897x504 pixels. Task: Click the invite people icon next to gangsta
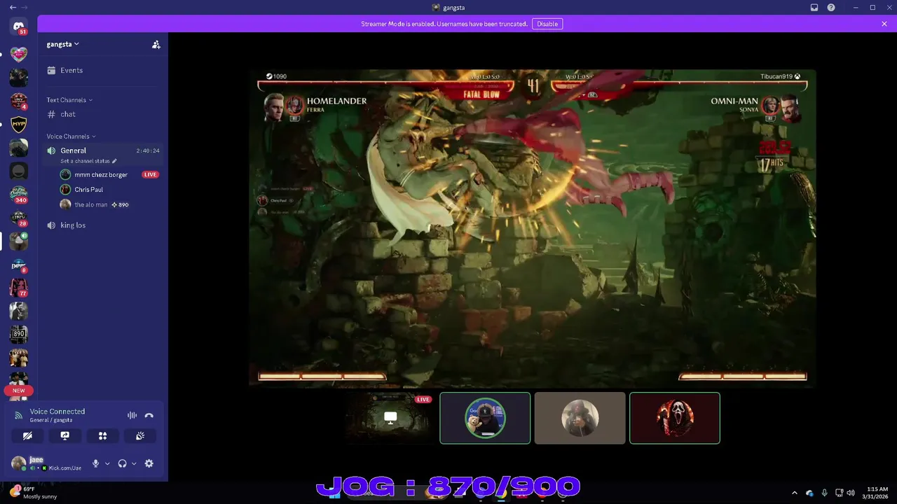pos(156,44)
